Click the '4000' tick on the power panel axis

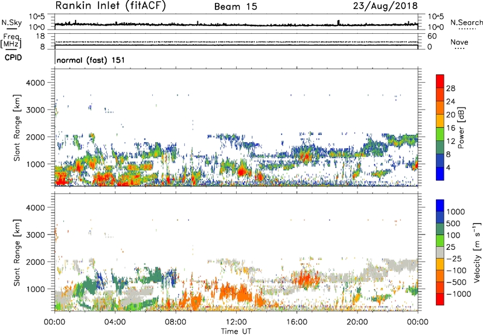(36, 83)
